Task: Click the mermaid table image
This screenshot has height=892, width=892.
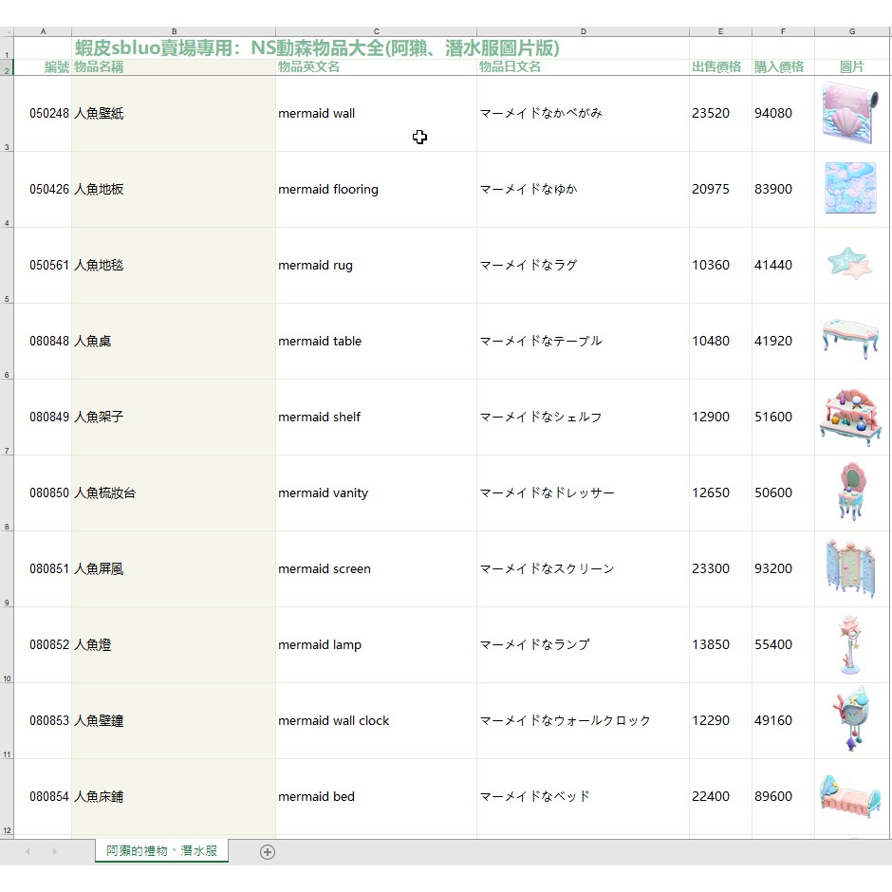Action: tap(851, 338)
